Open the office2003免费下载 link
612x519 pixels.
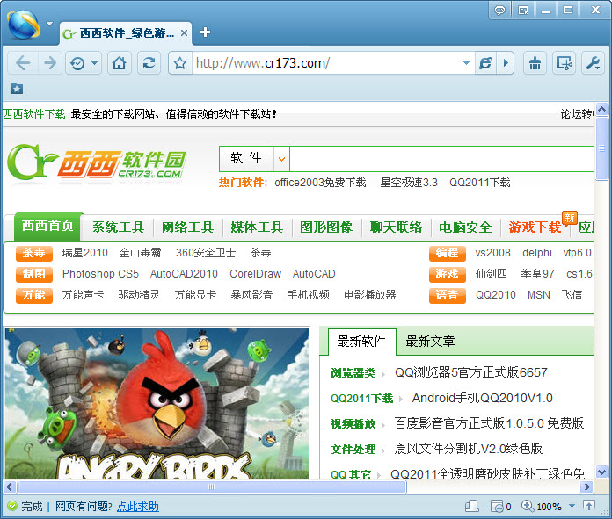pyautogui.click(x=320, y=183)
